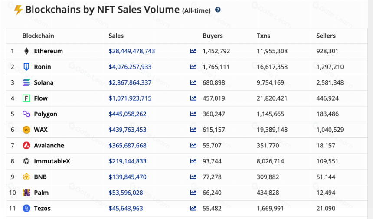Image resolution: width=373 pixels, height=219 pixels.
Task: Click the Ethereum logo icon
Action: click(x=26, y=51)
